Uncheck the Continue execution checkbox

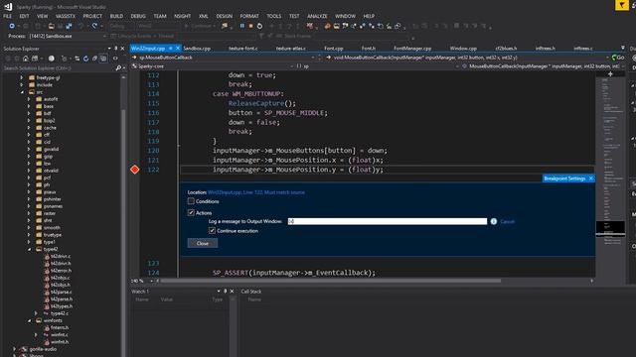tap(212, 230)
